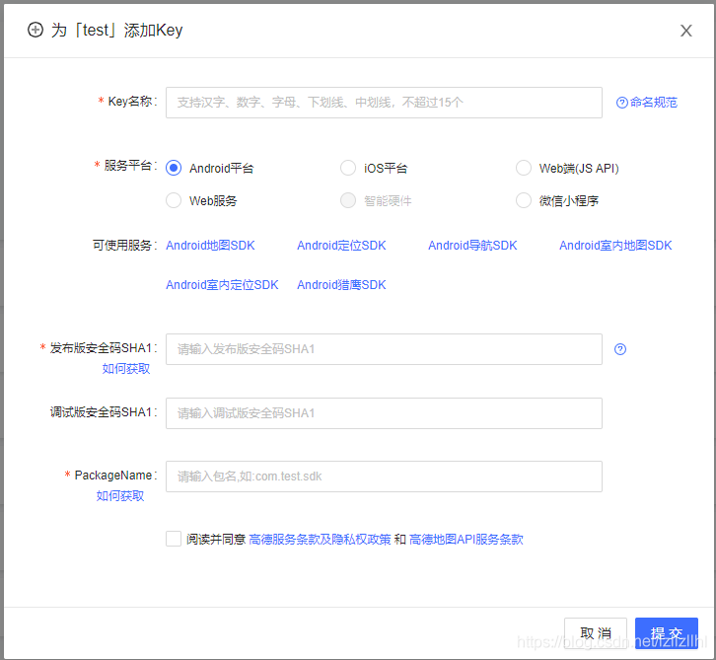Image resolution: width=716 pixels, height=660 pixels.
Task: Click the 取消 cancel button
Action: coord(596,633)
